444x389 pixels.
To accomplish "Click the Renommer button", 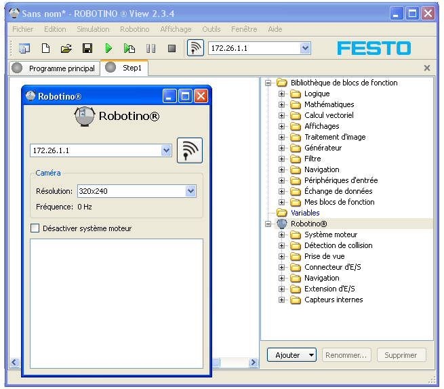I will click(346, 355).
